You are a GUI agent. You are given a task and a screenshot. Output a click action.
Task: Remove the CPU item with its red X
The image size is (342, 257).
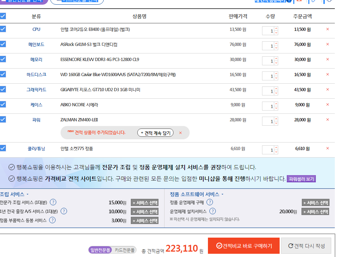tap(327, 29)
